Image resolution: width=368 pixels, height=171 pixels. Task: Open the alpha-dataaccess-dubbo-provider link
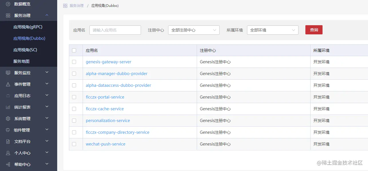(118, 85)
